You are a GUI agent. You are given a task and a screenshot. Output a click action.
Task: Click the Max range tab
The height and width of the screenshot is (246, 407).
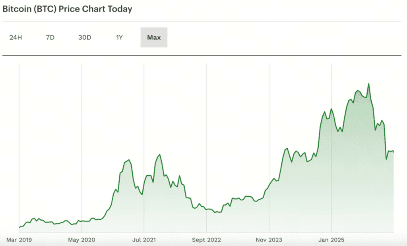[154, 37]
